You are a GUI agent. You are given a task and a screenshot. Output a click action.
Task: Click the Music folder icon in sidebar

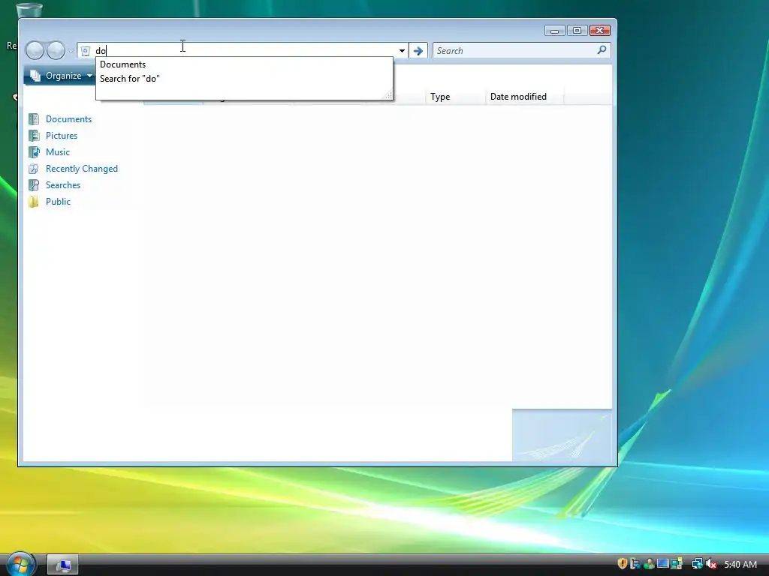[34, 152]
